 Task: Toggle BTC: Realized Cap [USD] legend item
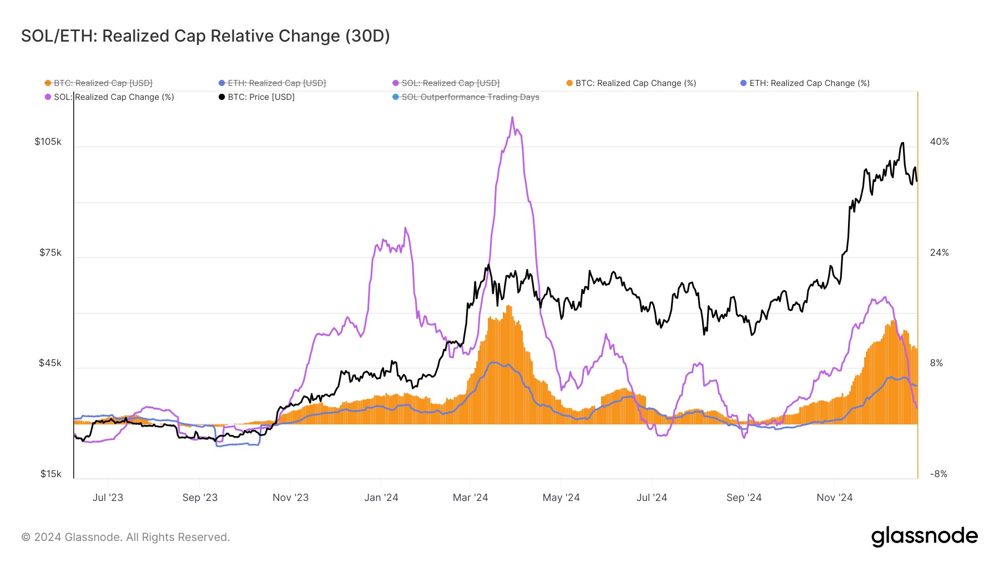98,83
